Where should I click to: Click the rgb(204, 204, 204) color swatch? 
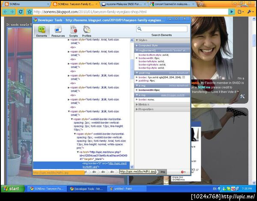(184, 77)
